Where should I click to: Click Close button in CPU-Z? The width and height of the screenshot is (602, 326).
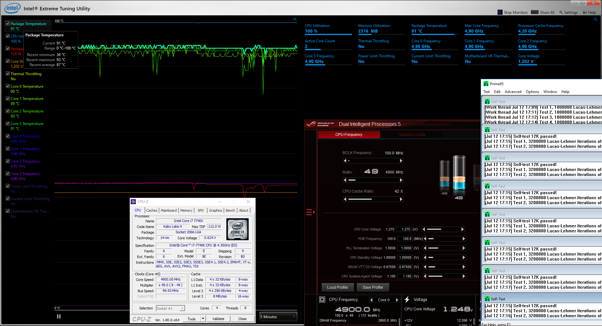point(242,319)
